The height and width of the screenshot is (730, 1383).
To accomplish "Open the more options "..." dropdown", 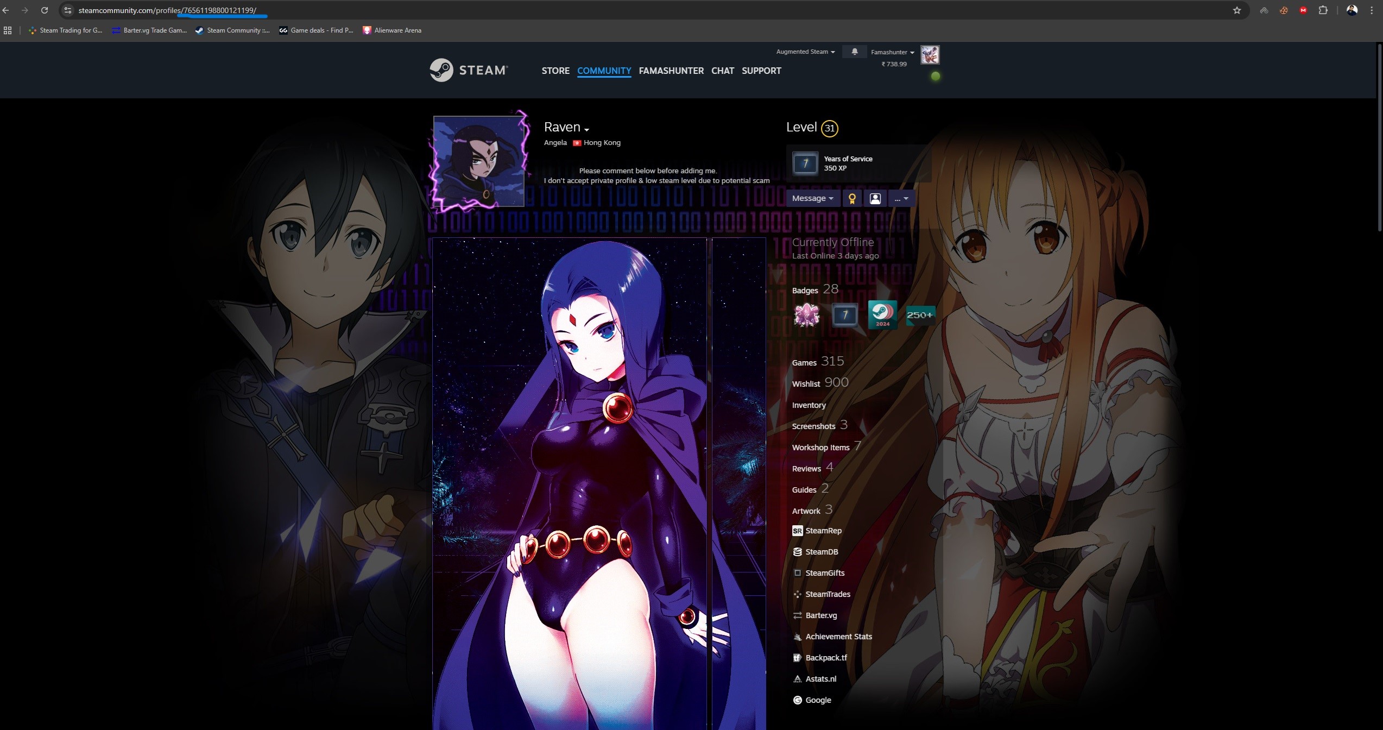I will (901, 198).
